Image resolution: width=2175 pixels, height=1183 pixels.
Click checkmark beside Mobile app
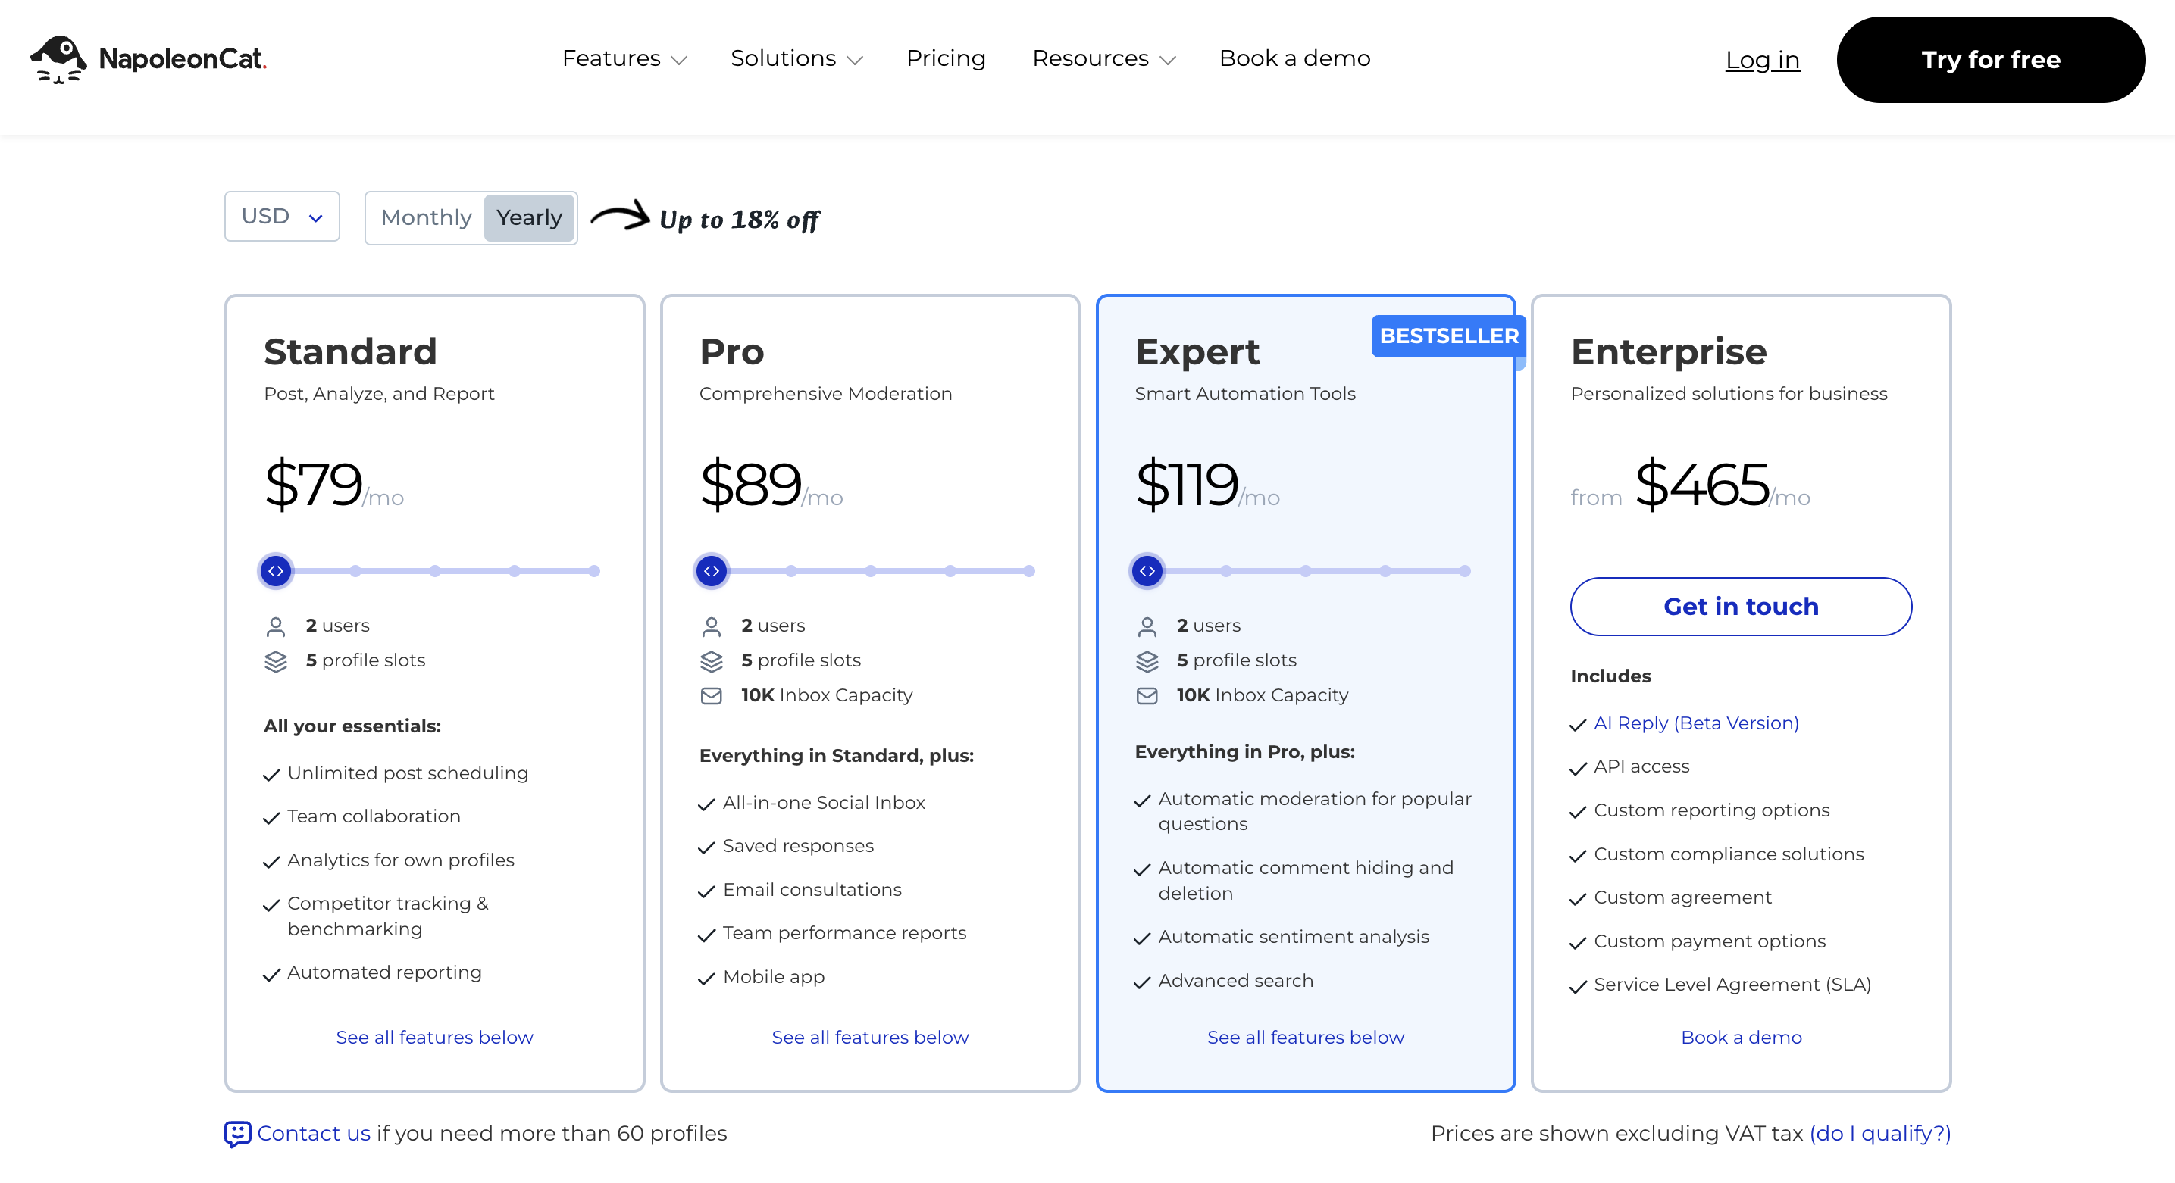pos(707,979)
